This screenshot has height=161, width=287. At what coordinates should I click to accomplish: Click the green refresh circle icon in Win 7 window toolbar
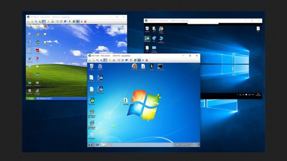point(135,60)
